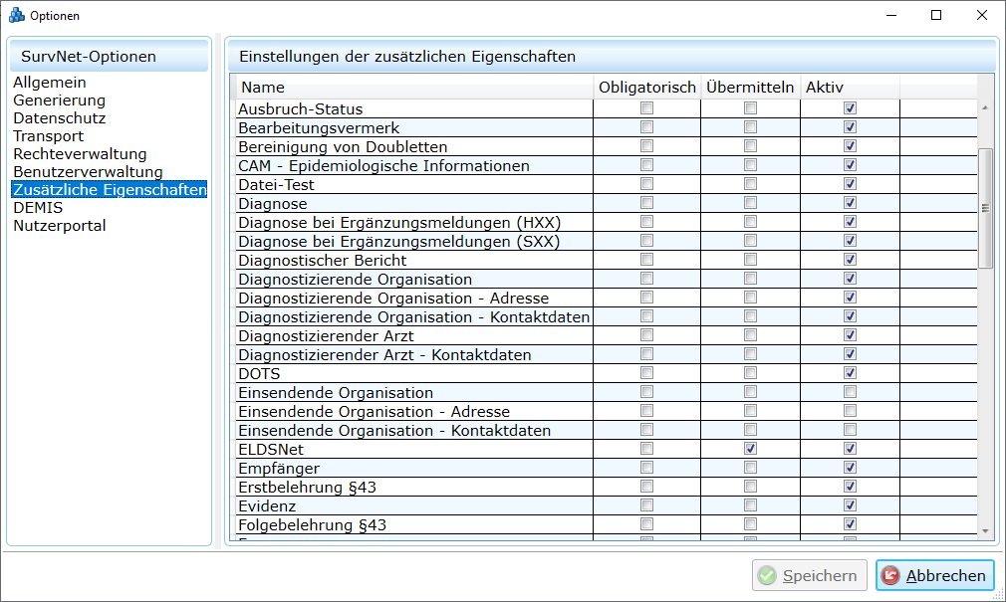This screenshot has width=1006, height=602.
Task: Sort the list by Name column header
Action: [x=263, y=88]
